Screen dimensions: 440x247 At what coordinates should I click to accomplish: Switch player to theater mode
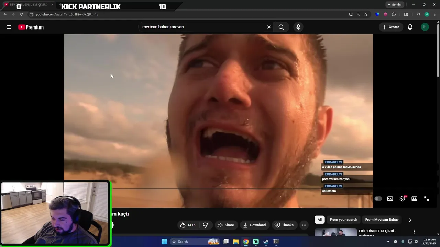[415, 199]
